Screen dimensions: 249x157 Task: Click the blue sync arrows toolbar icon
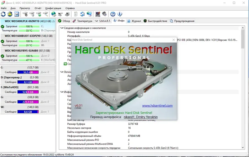tap(82, 14)
